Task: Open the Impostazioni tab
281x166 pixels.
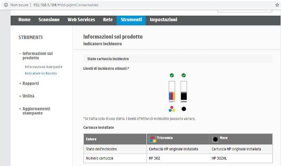Action: click(164, 20)
